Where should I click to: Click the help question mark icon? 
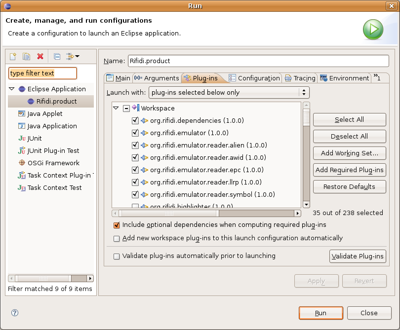point(15,313)
